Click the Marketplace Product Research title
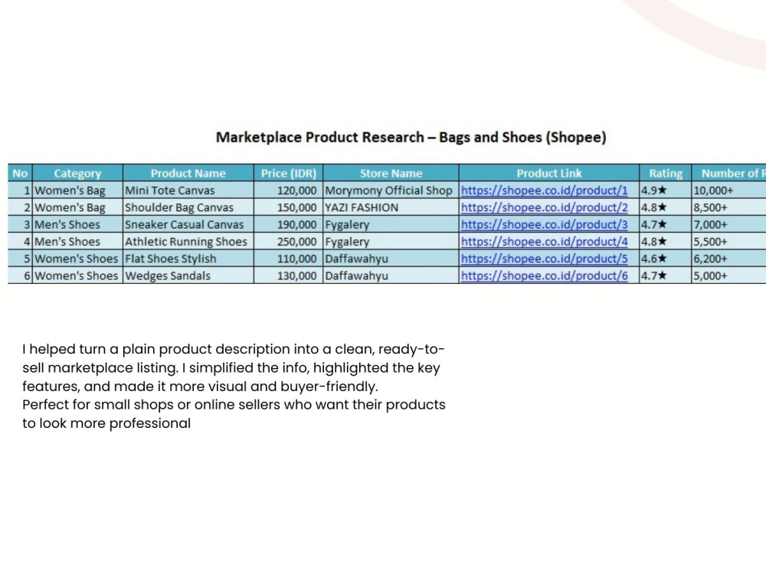Screen dimensions: 766x574 411,138
